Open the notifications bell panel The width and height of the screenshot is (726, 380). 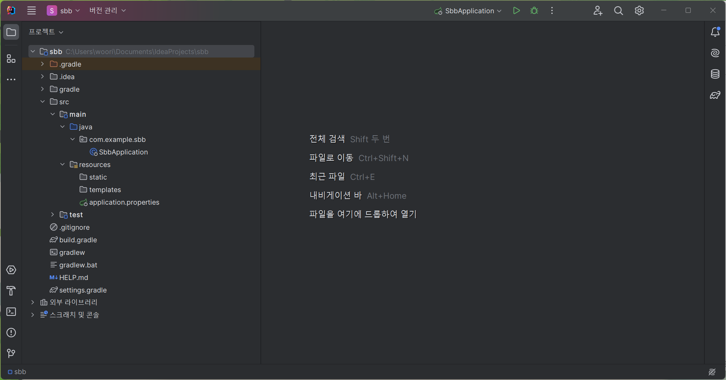[x=715, y=32]
